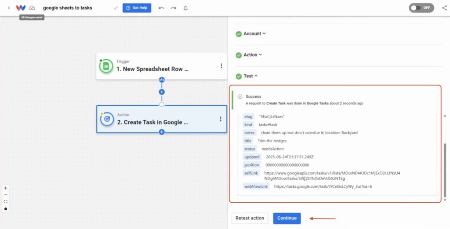Click the webViewLink tasks.google.com URL

point(323,186)
